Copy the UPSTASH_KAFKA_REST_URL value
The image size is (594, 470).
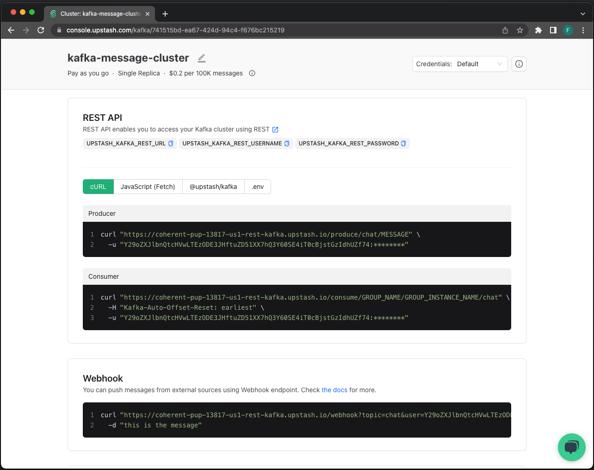pyautogui.click(x=171, y=144)
